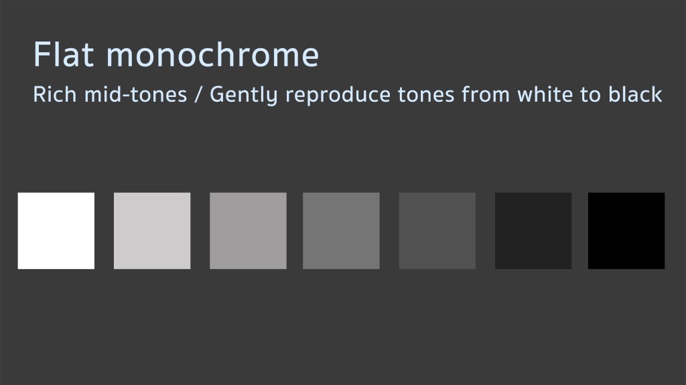
Task: Choose the middle gray swatch in the row
Action: coord(341,231)
